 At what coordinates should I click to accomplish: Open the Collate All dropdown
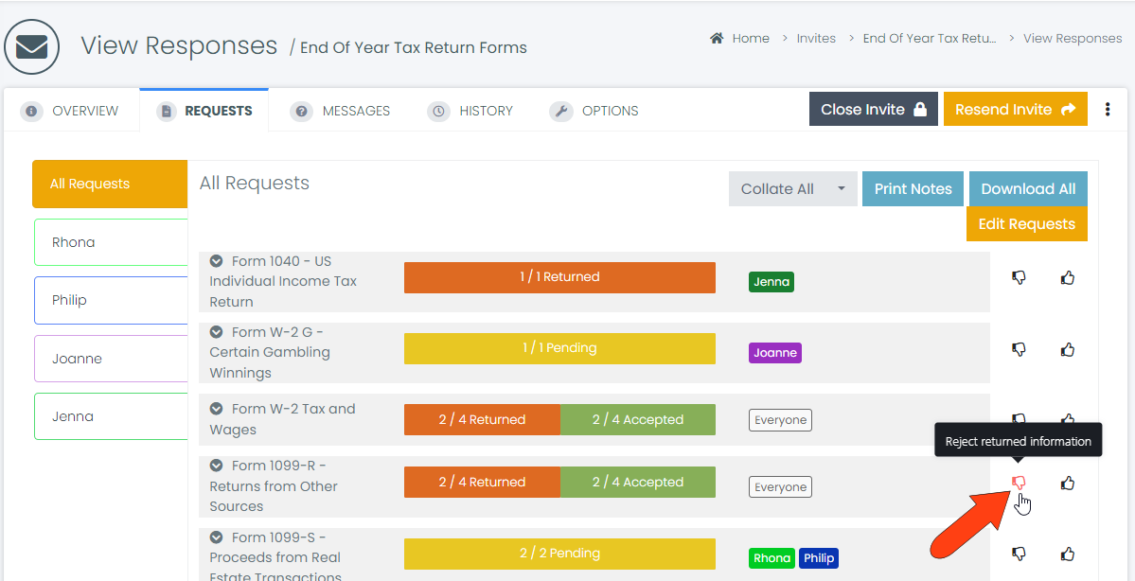[792, 189]
